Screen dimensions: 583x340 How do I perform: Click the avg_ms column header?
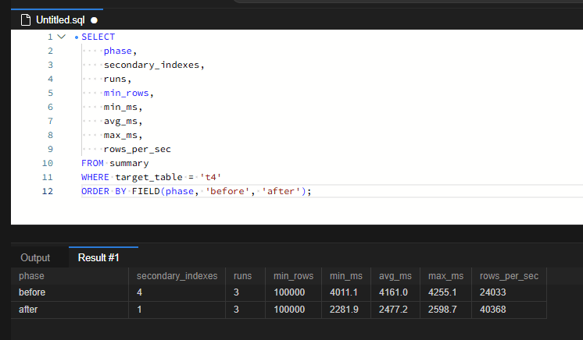[395, 276]
